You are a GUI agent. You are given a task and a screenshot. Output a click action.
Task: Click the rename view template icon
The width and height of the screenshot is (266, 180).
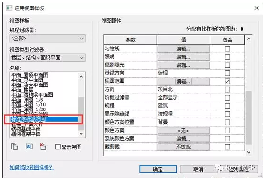point(29,147)
